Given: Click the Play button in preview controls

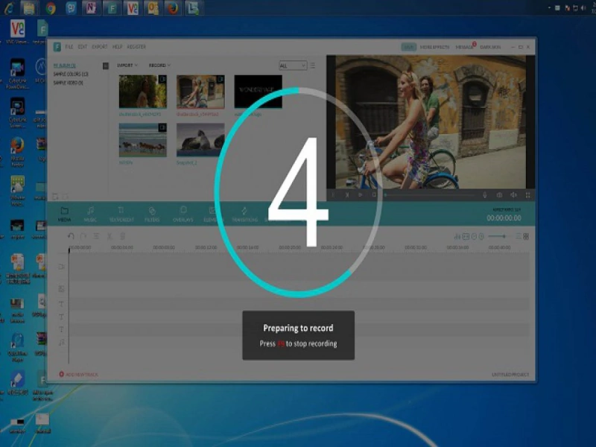Looking at the screenshot, I should pos(360,194).
